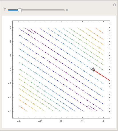This screenshot has height=131, width=118.
Task: Open the Manipulate options plus circle icon
Action: tap(115, 5)
